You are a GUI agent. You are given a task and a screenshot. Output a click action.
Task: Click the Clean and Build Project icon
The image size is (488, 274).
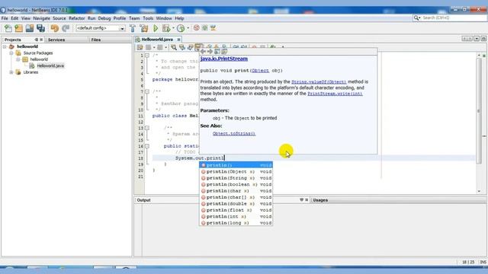(x=144, y=28)
